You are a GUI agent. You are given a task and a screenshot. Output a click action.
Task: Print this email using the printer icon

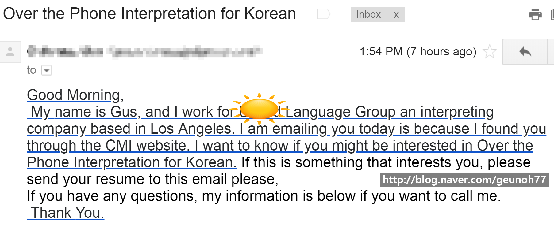(x=535, y=14)
